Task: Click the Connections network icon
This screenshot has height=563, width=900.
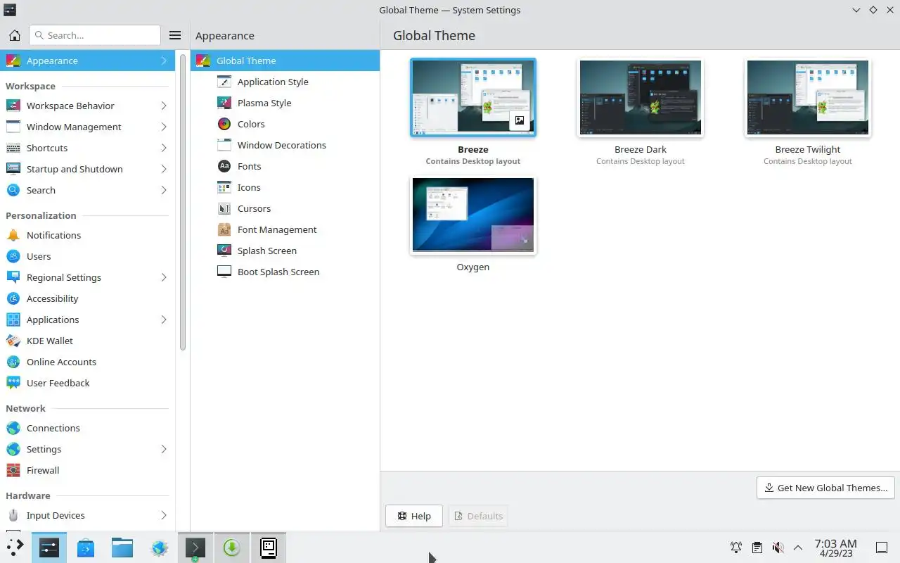Action: (13, 428)
